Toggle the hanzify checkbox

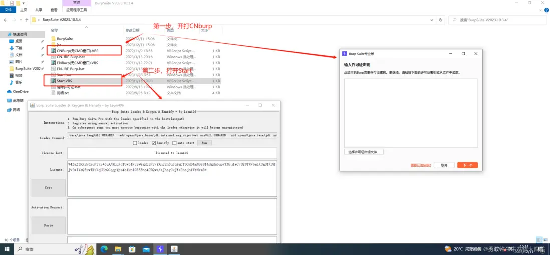pos(154,143)
